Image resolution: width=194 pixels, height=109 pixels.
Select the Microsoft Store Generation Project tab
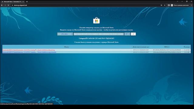click(x=13, y=2)
